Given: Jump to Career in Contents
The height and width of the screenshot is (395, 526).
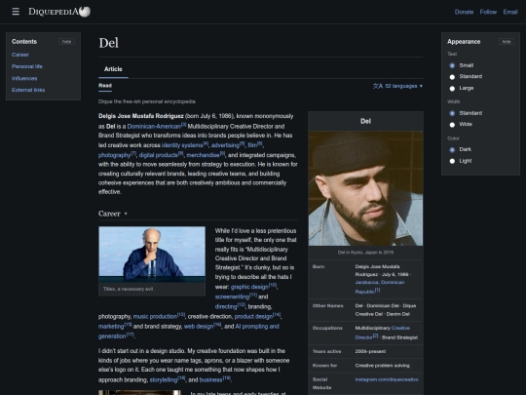Looking at the screenshot, I should (x=20, y=55).
